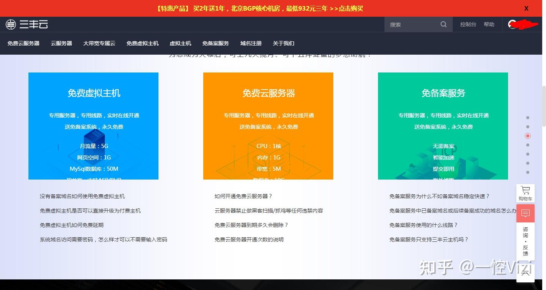This screenshot has width=546, height=290.
Task: Open 免费虚拟主机是否可以直接升级为付费主机 article
Action: [x=90, y=211]
